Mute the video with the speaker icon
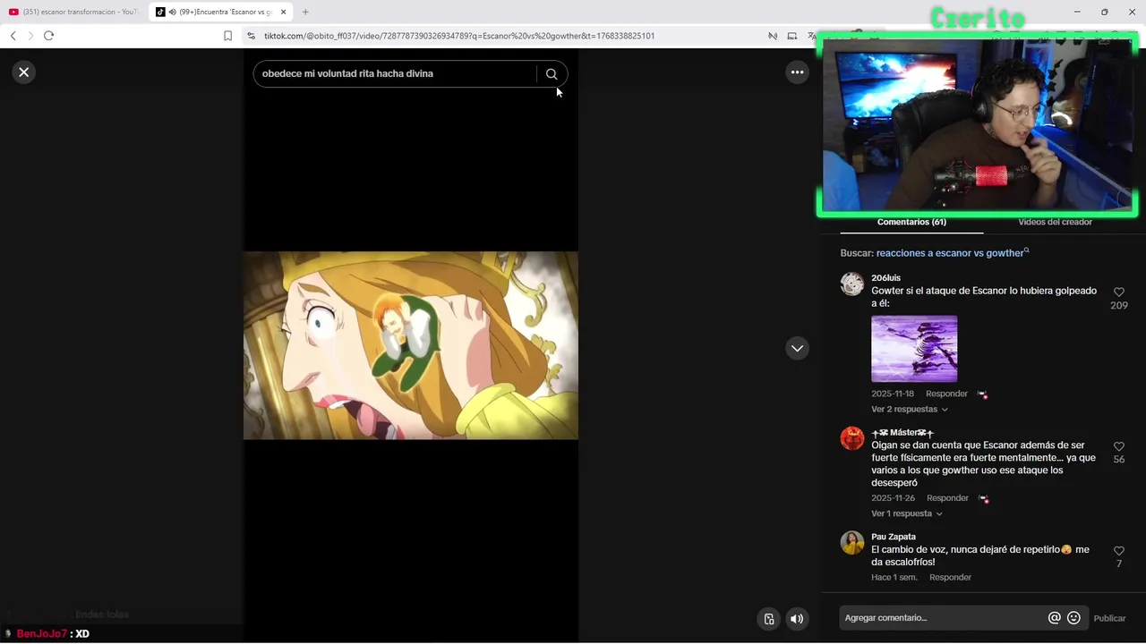The height and width of the screenshot is (644, 1146). pos(797,619)
